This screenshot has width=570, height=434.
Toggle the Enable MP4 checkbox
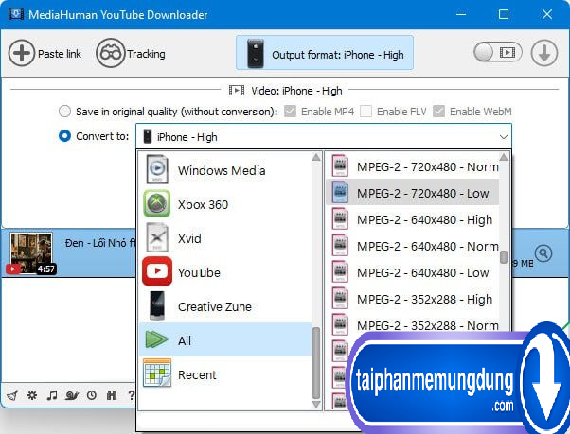point(290,112)
